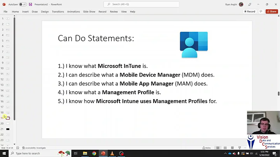The height and width of the screenshot is (157, 280).
Task: Open the Help tab
Action: [x=133, y=12]
